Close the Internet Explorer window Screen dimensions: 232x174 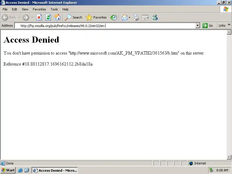coord(229,3)
